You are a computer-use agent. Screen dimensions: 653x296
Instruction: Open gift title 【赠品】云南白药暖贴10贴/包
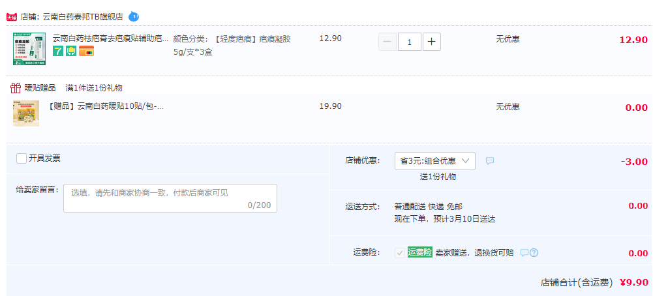[x=106, y=106]
